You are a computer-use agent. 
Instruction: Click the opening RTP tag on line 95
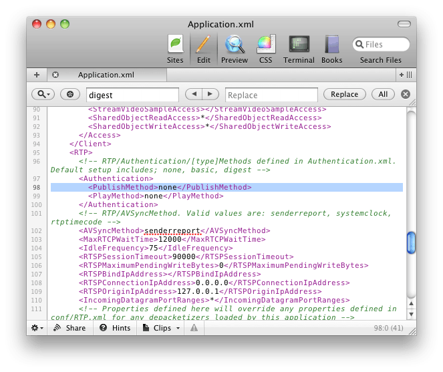click(x=81, y=152)
